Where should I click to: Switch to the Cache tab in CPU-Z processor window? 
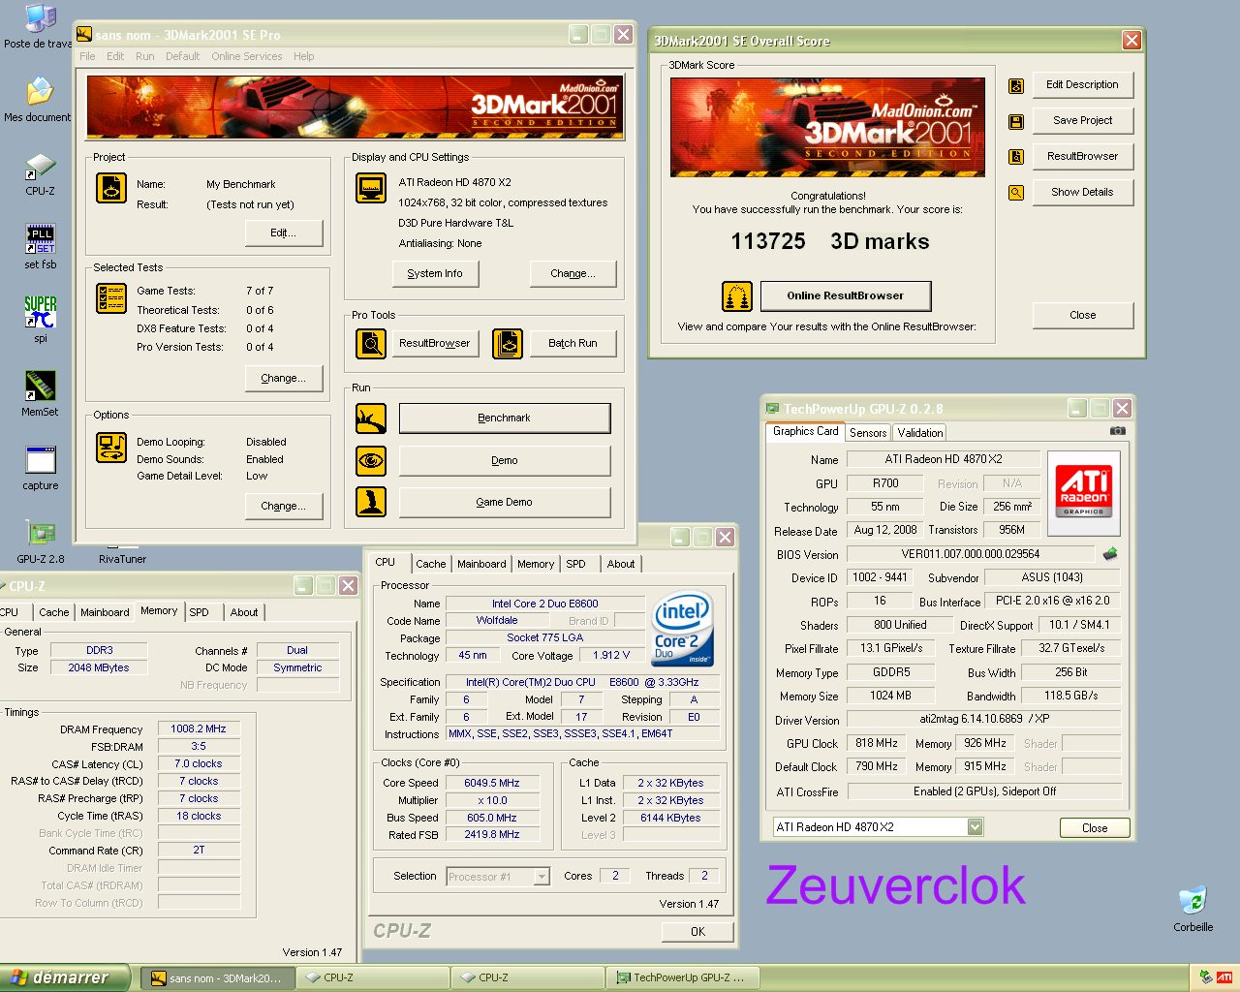pos(431,564)
